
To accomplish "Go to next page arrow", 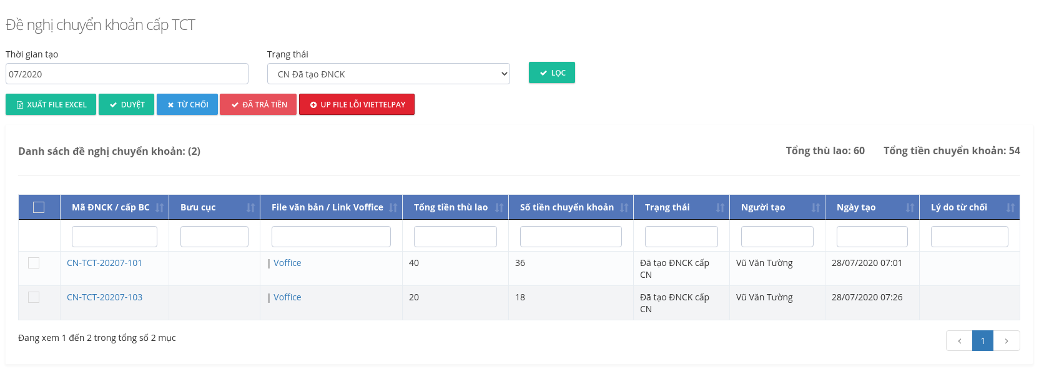I will click(1006, 341).
